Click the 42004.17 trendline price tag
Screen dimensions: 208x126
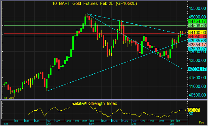pyautogui.click(x=197, y=69)
